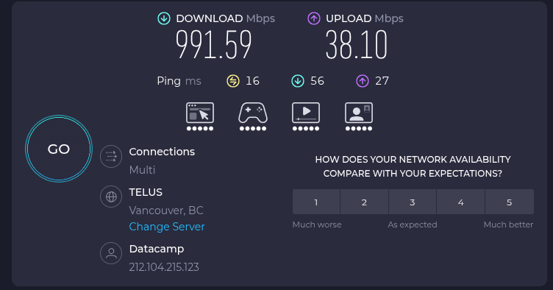Open the Change Server link
The width and height of the screenshot is (553, 290).
(x=167, y=227)
